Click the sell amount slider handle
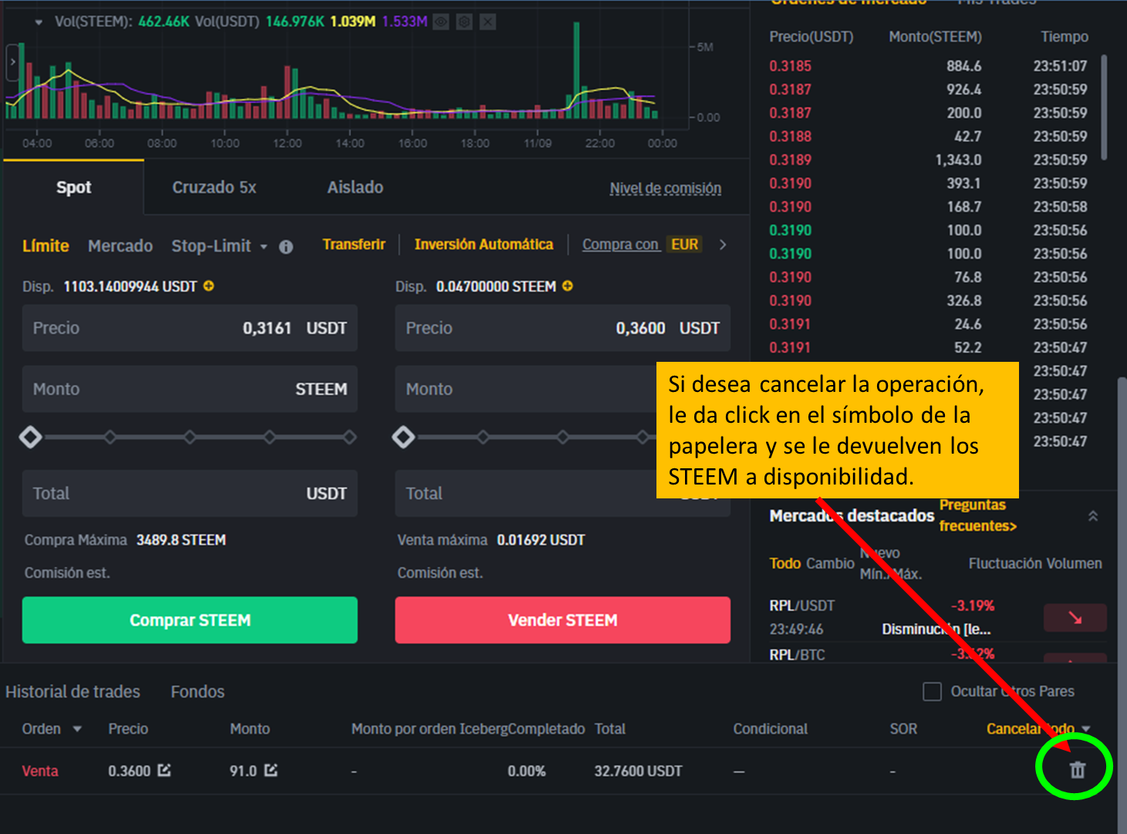The image size is (1127, 834). point(403,437)
